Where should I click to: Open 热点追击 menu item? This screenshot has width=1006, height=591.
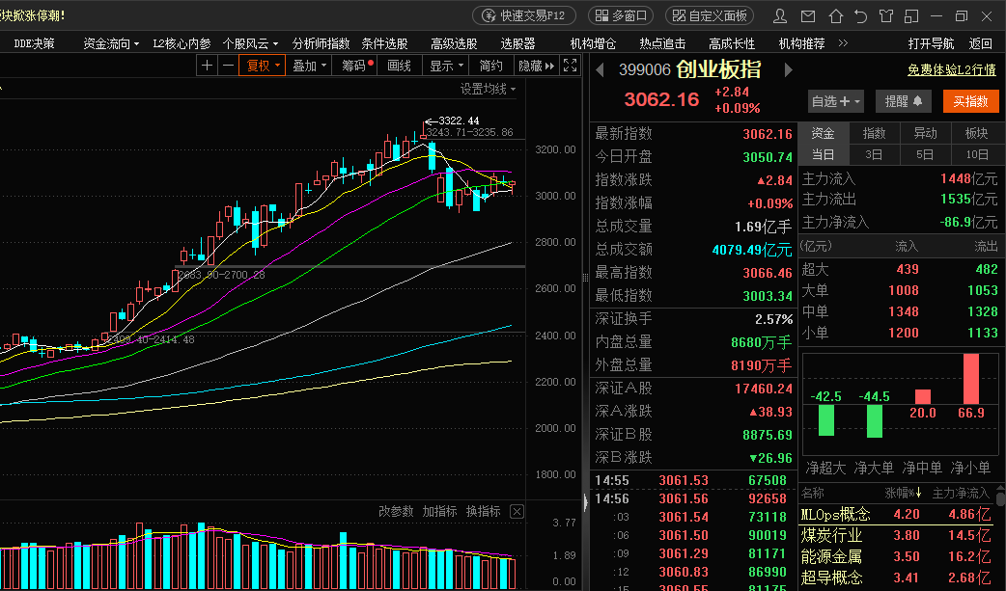click(662, 43)
